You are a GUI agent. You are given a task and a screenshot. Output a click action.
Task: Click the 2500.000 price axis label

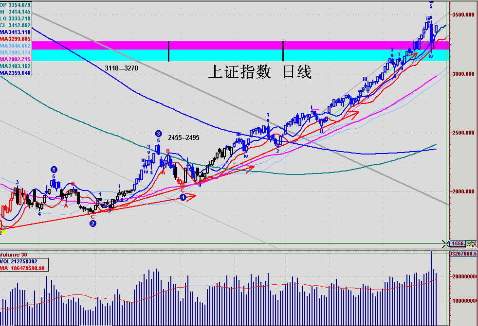(463, 133)
